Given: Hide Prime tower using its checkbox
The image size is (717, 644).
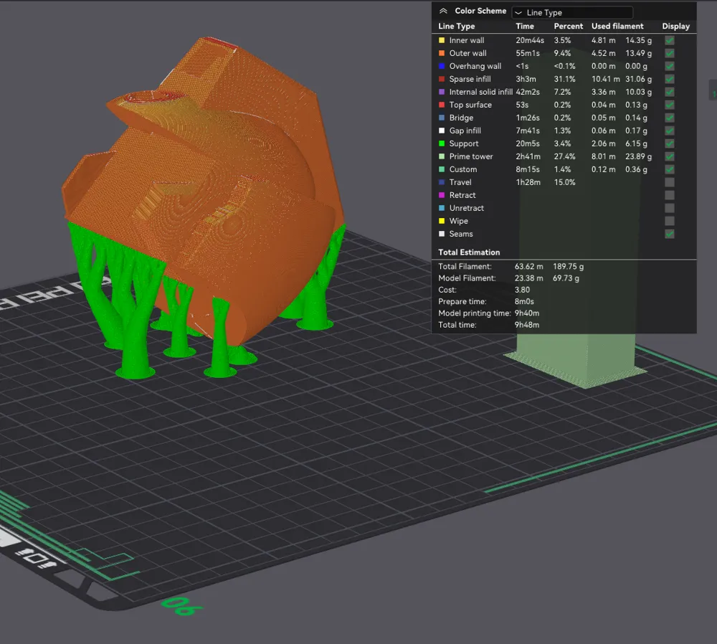Looking at the screenshot, I should point(669,156).
